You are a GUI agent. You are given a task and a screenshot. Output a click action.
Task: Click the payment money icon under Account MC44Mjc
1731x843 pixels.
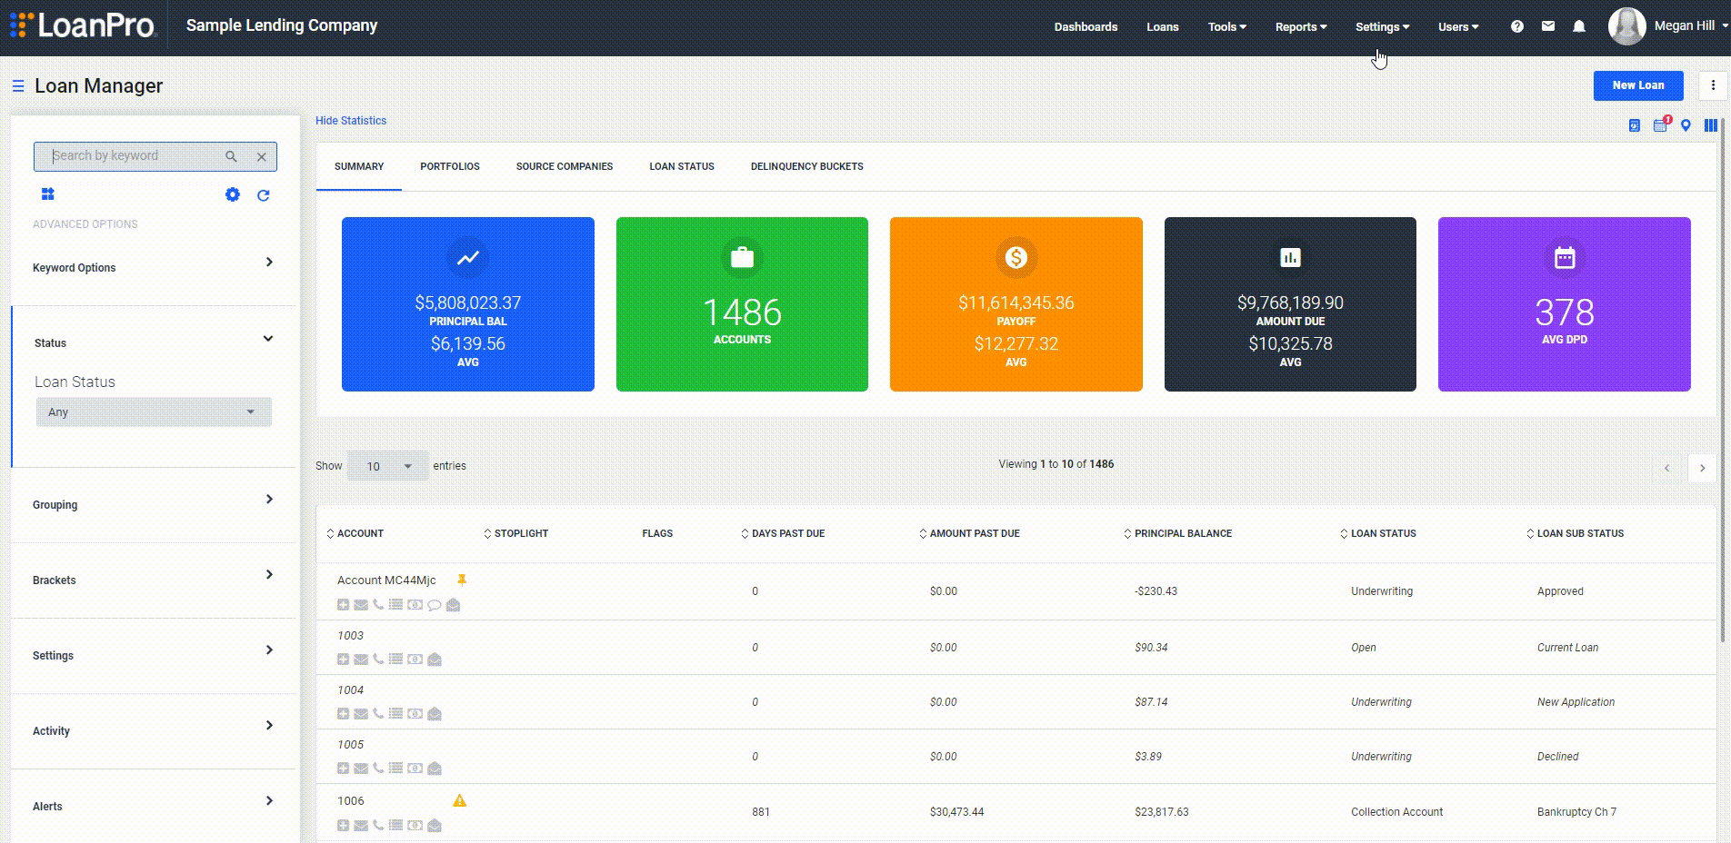click(x=415, y=605)
